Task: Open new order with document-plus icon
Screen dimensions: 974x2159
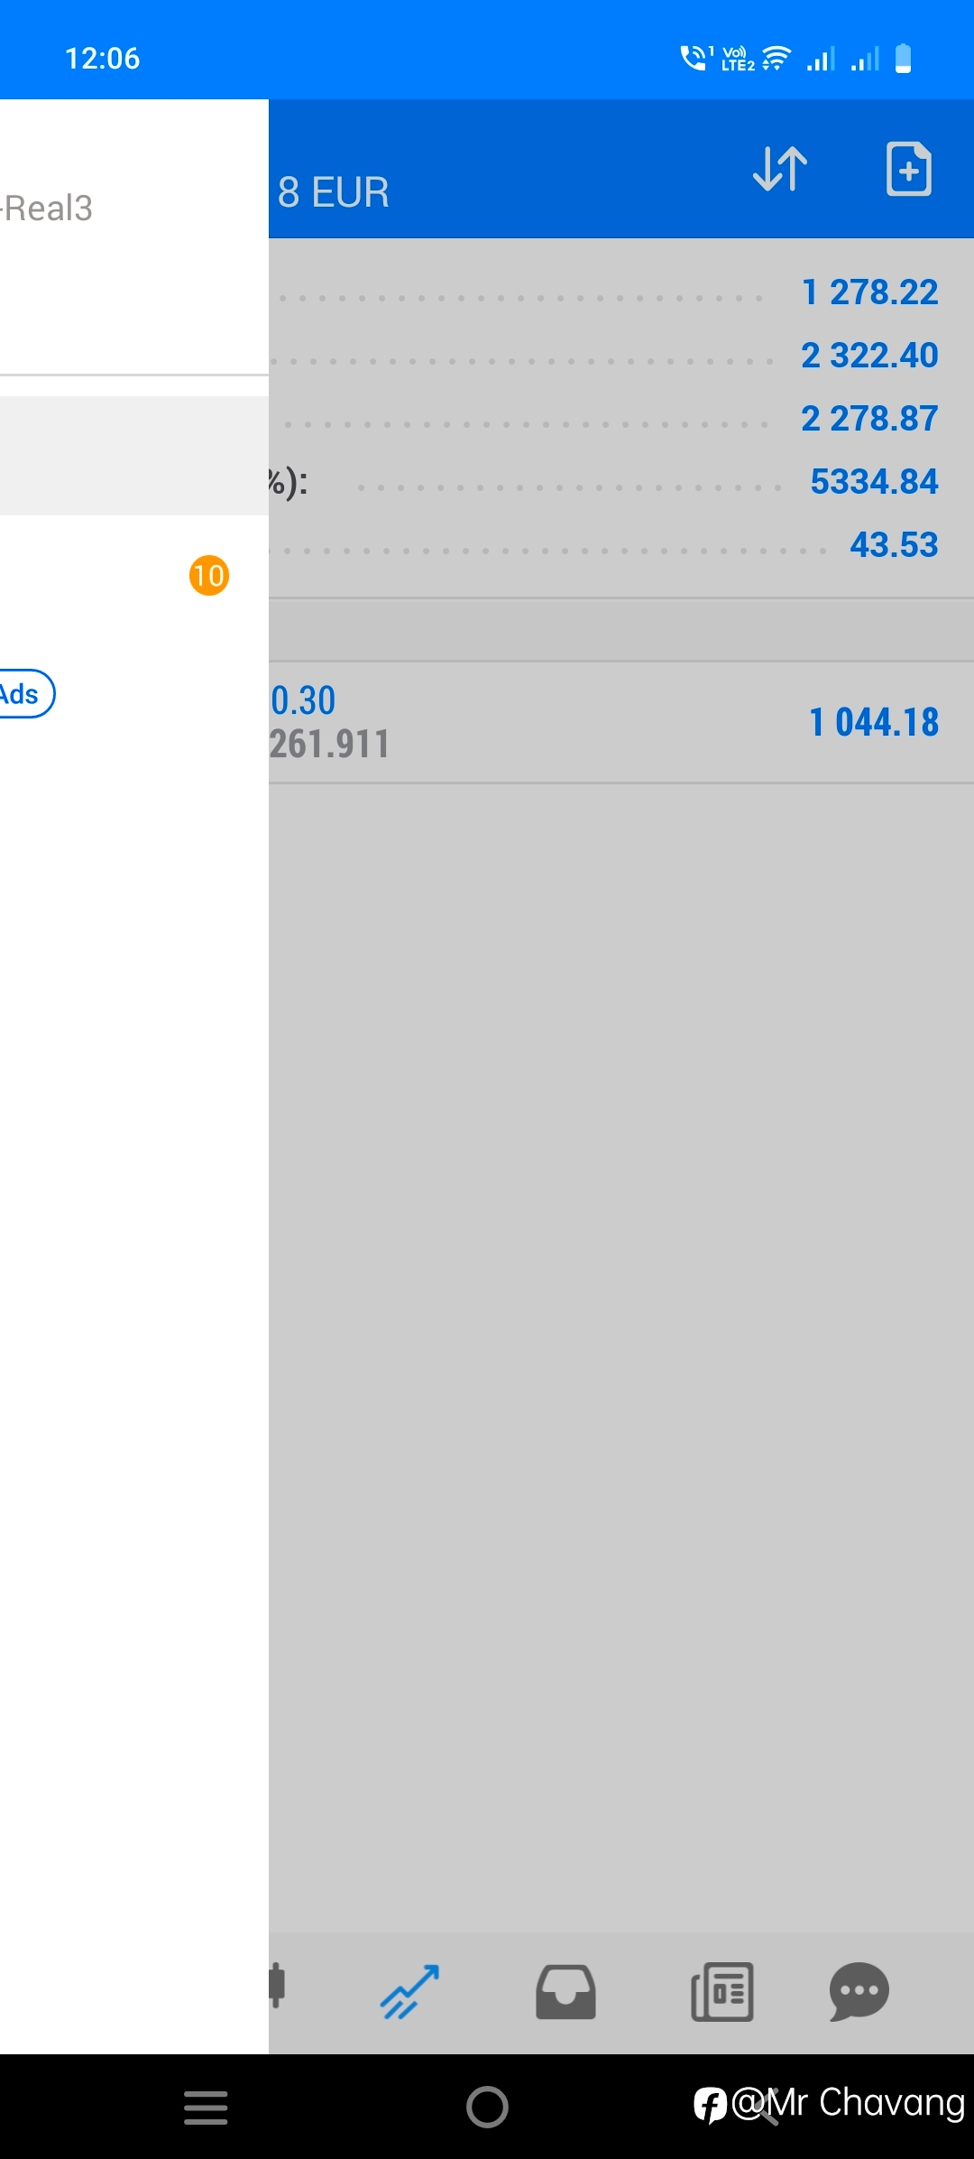Action: [x=909, y=169]
